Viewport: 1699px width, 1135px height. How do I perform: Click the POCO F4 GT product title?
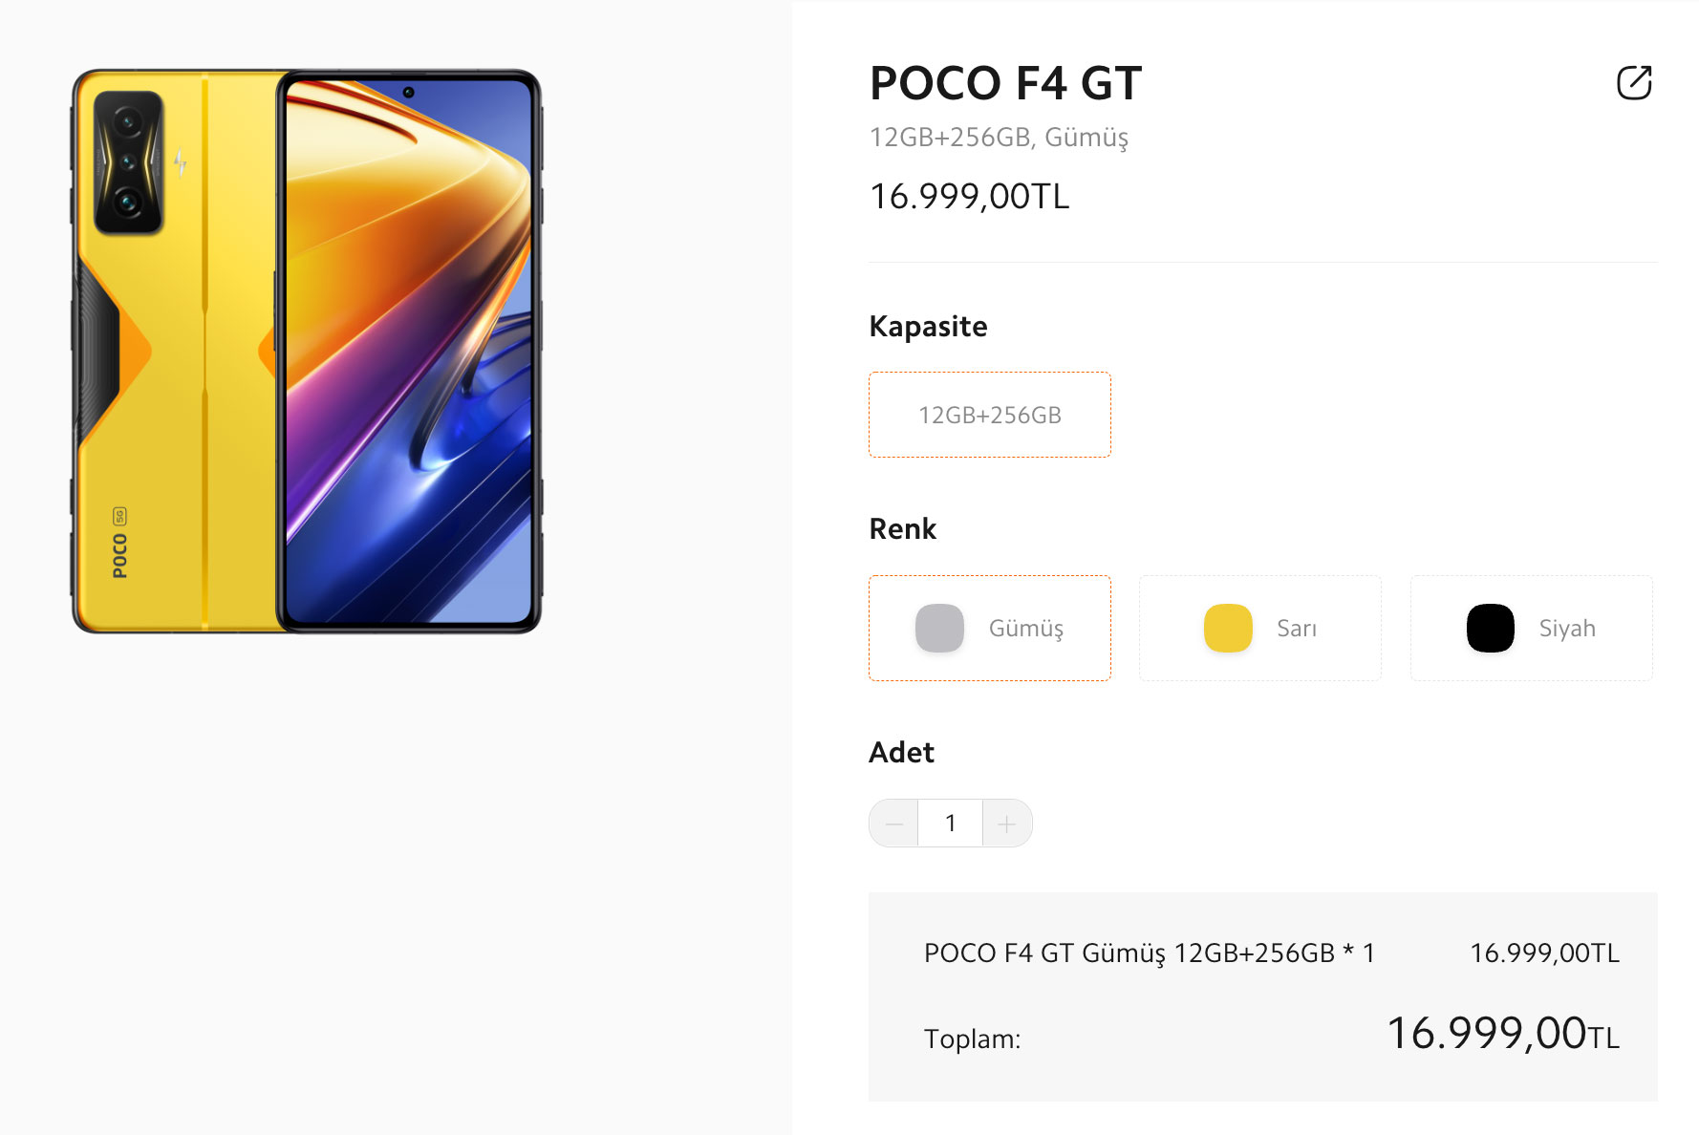click(1005, 83)
